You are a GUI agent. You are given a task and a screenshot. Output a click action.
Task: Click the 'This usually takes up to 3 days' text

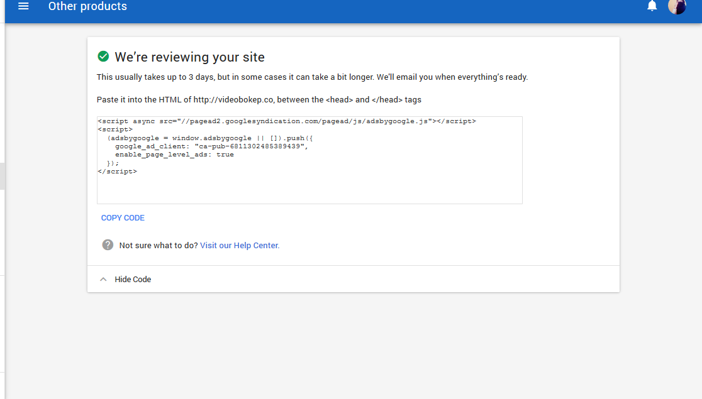(312, 77)
